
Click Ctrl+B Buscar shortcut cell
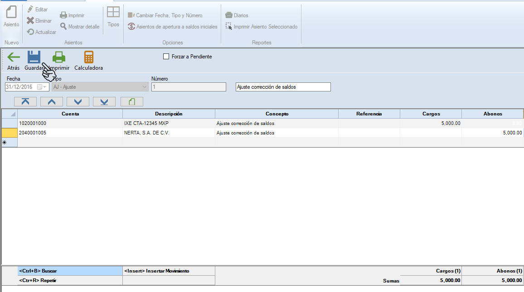[x=70, y=271]
